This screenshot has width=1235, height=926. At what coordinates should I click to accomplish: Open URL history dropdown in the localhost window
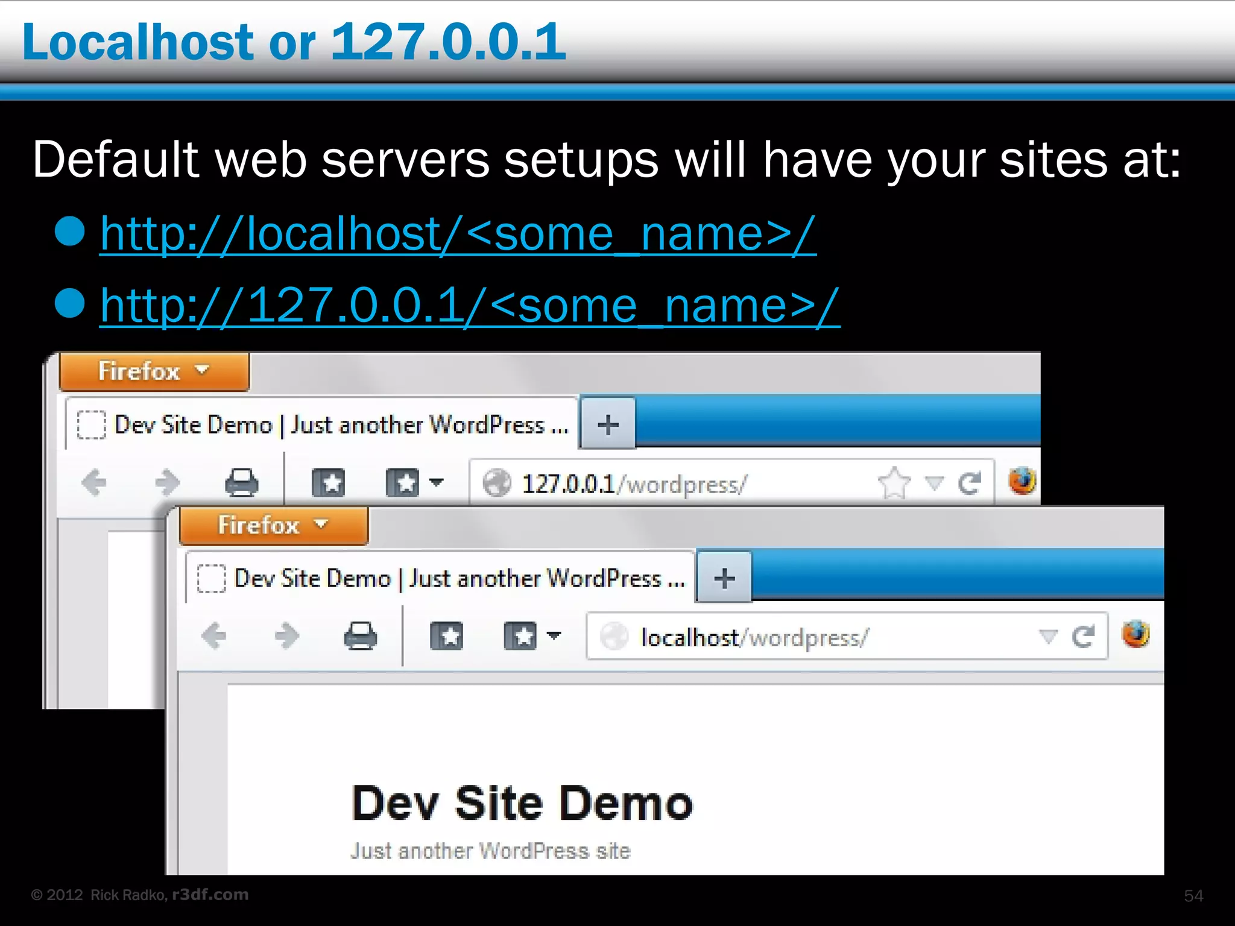point(1048,636)
